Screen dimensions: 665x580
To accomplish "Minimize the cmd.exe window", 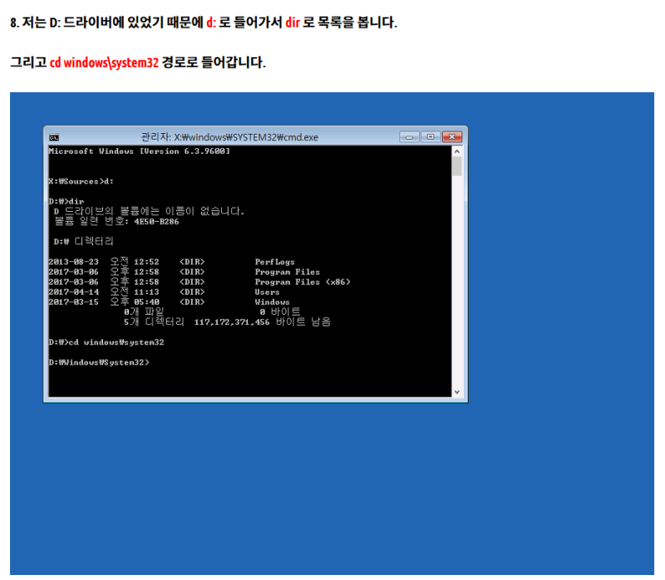I will [x=409, y=137].
